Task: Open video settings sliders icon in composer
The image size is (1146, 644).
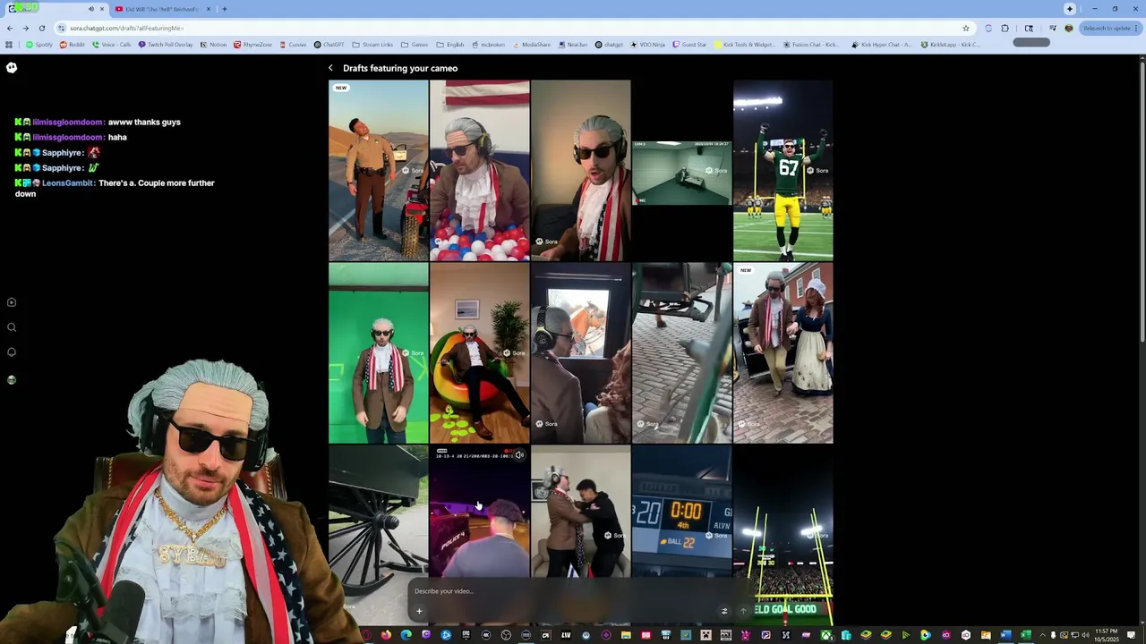Action: coord(724,612)
